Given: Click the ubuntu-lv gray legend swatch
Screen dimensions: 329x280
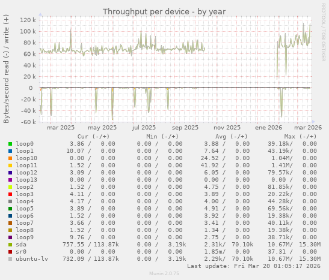Looking at the screenshot, I should (10, 259).
